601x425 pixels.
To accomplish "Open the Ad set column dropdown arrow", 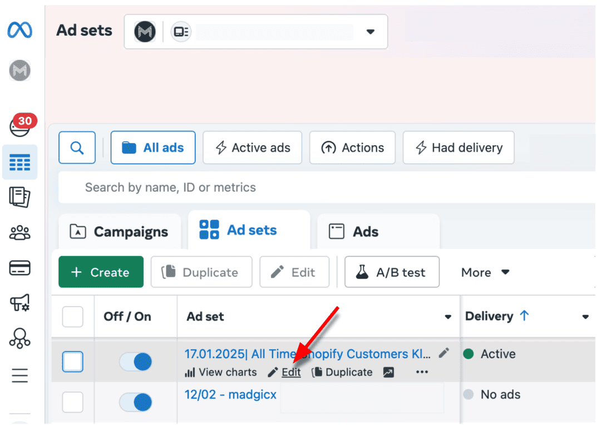I will tap(447, 317).
